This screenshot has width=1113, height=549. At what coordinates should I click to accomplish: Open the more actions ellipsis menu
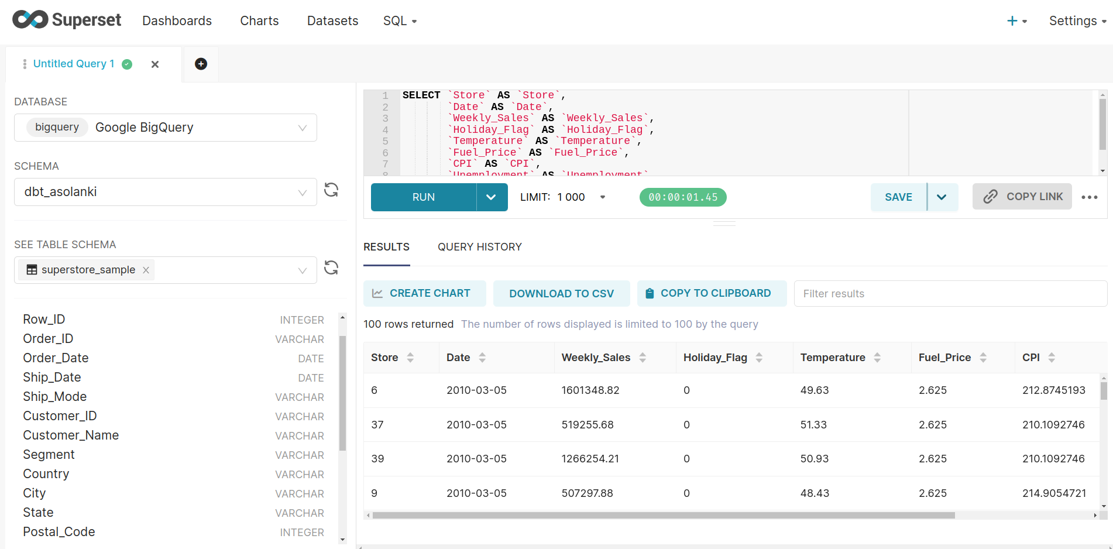[x=1090, y=197]
